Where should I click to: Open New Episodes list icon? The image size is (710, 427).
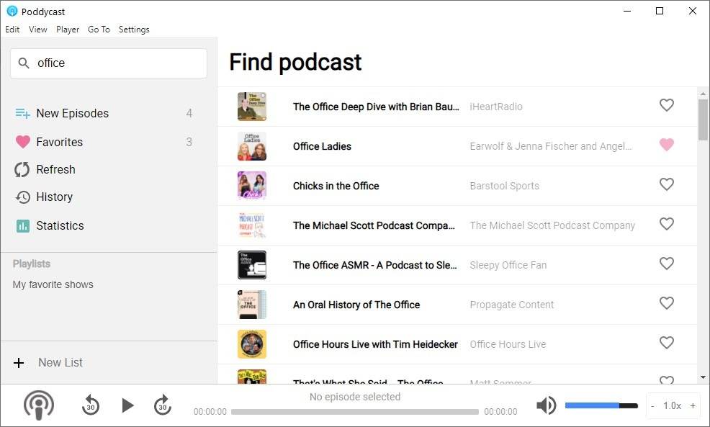pyautogui.click(x=22, y=113)
